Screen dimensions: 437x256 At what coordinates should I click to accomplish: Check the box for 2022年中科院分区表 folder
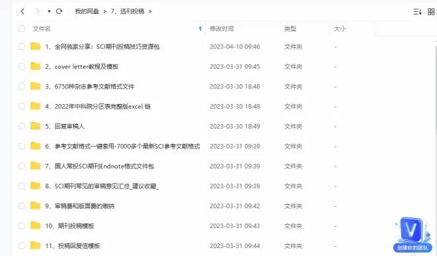[21, 106]
